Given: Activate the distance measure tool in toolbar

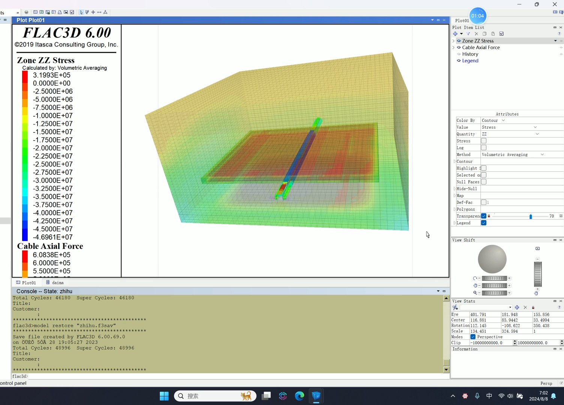Looking at the screenshot, I should [x=99, y=12].
